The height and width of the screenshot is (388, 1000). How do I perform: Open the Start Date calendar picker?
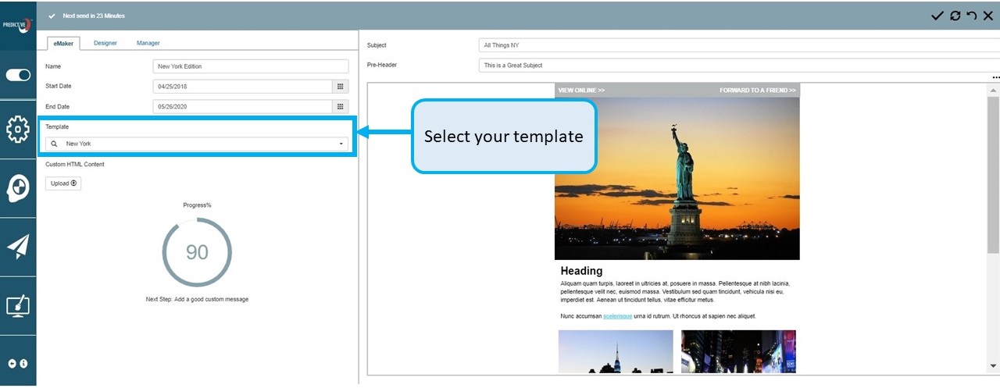[341, 86]
